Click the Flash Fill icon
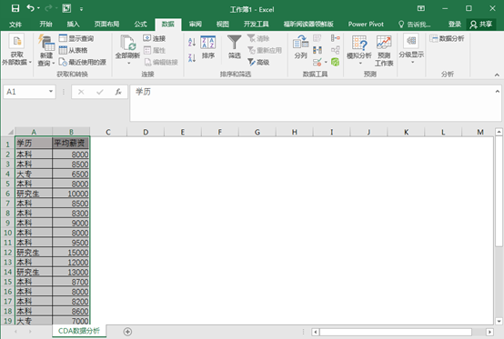 318,38
